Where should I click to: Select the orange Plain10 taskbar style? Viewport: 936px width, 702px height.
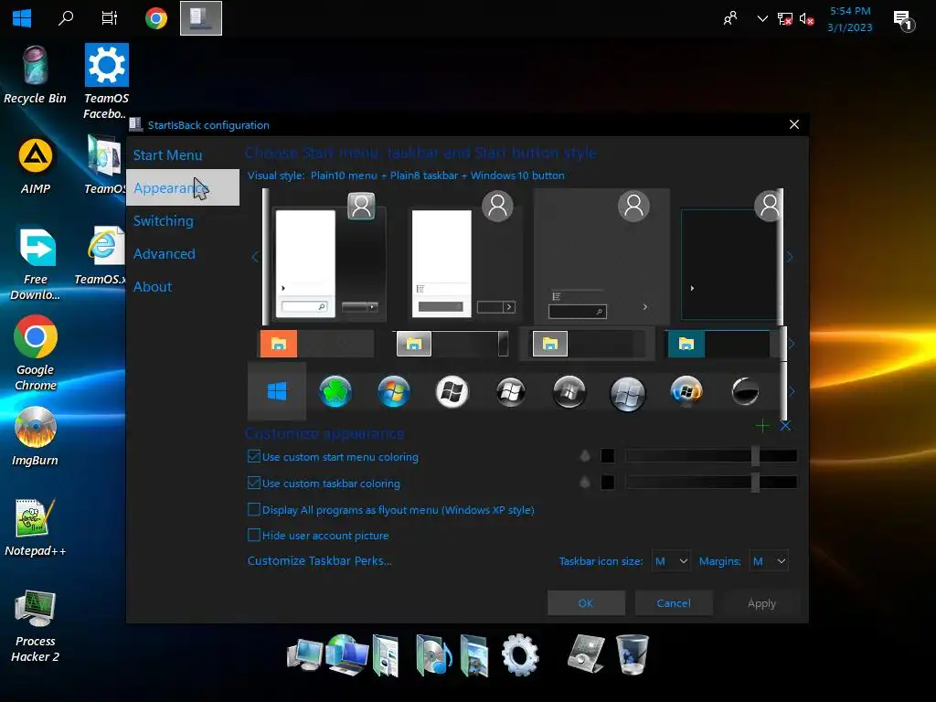point(316,344)
